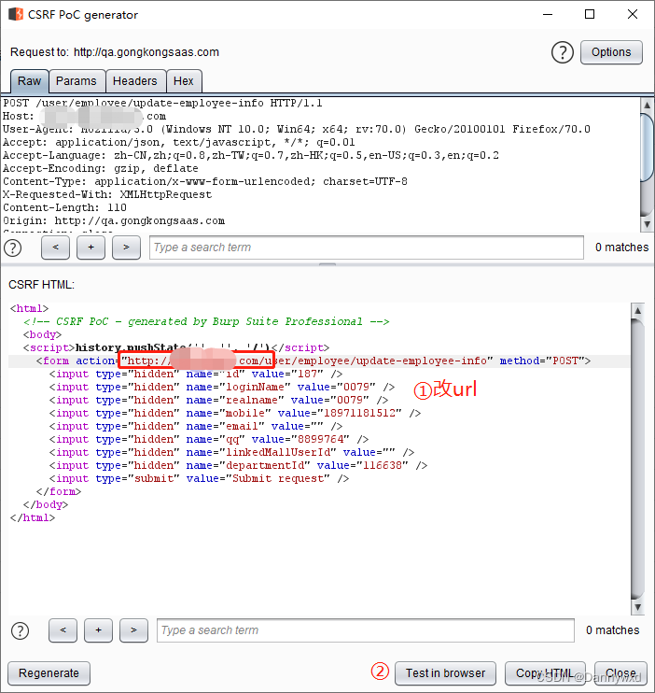655x693 pixels.
Task: Go to previous match in CSRF HTML search
Action: tap(63, 630)
